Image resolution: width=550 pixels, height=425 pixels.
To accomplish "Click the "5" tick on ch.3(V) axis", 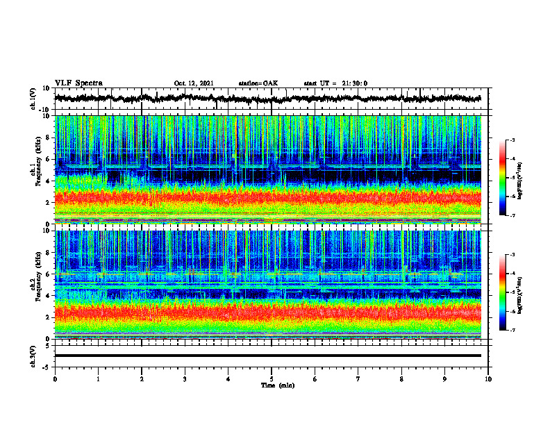I will [x=48, y=346].
